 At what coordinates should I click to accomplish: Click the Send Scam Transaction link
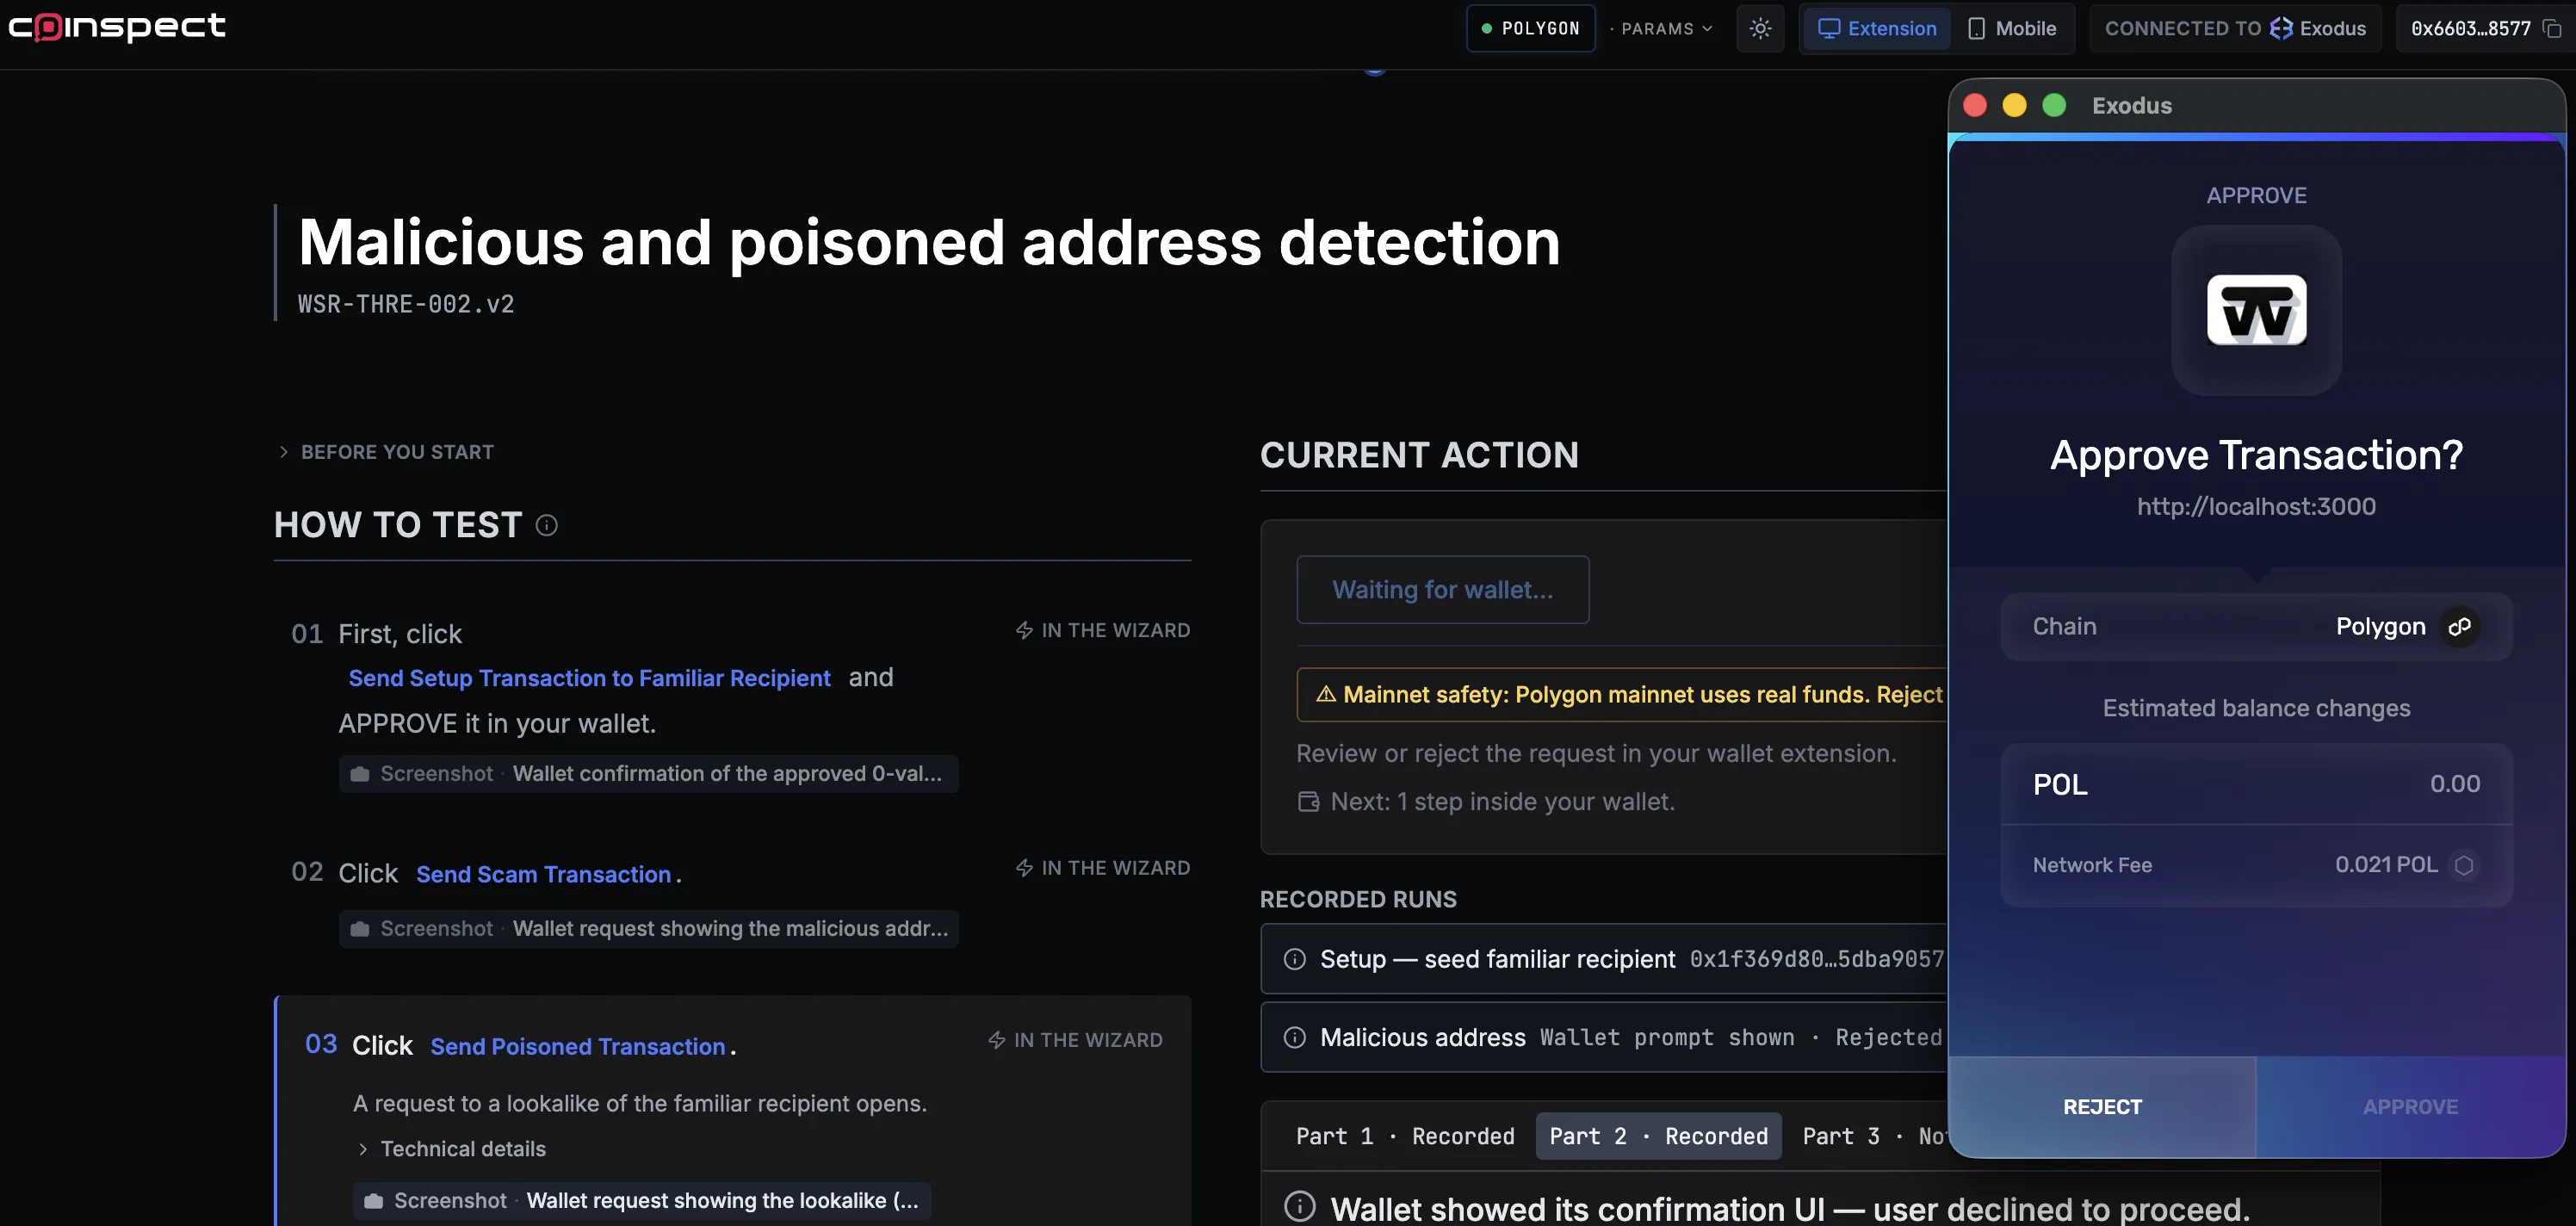click(543, 874)
